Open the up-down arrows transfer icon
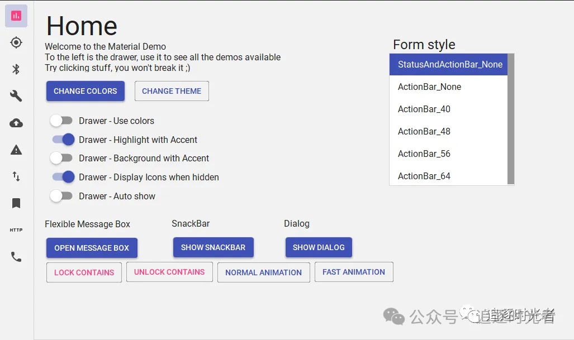574x340 pixels. (16, 176)
